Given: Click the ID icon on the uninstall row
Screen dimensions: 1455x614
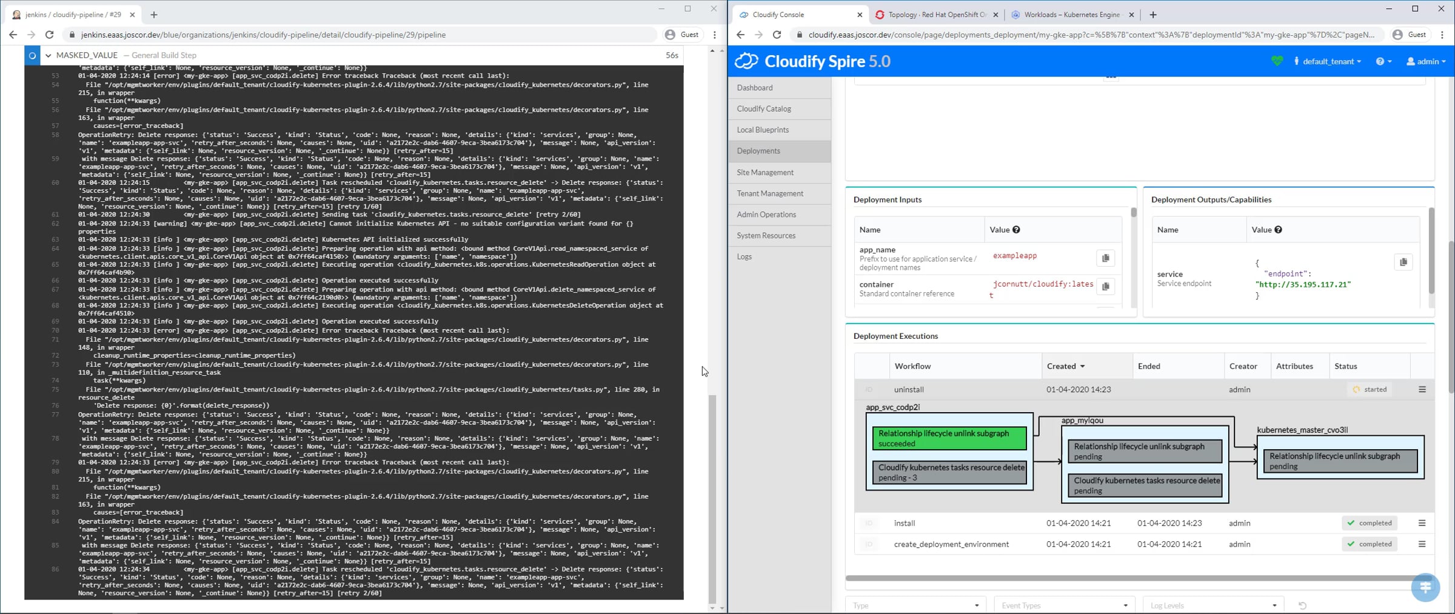Looking at the screenshot, I should point(869,390).
